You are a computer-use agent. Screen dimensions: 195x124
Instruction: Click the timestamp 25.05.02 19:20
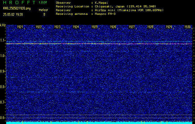(x=13, y=15)
